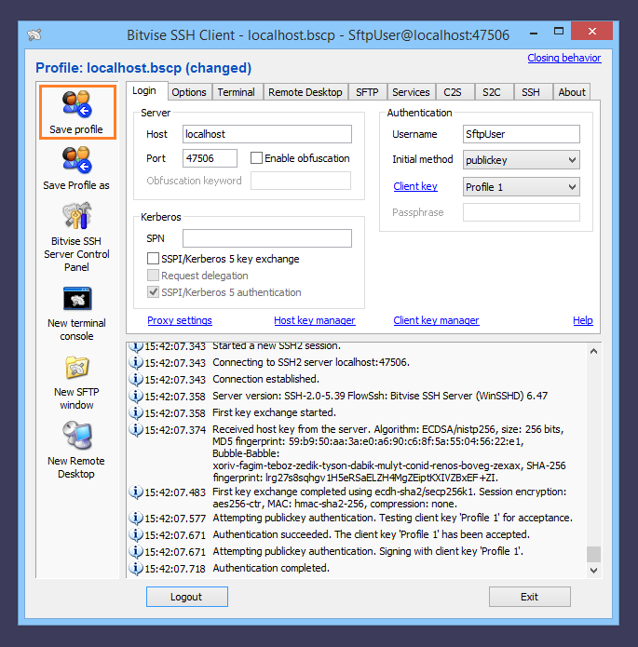Open Host key manager link
This screenshot has width=638, height=647.
tap(315, 320)
